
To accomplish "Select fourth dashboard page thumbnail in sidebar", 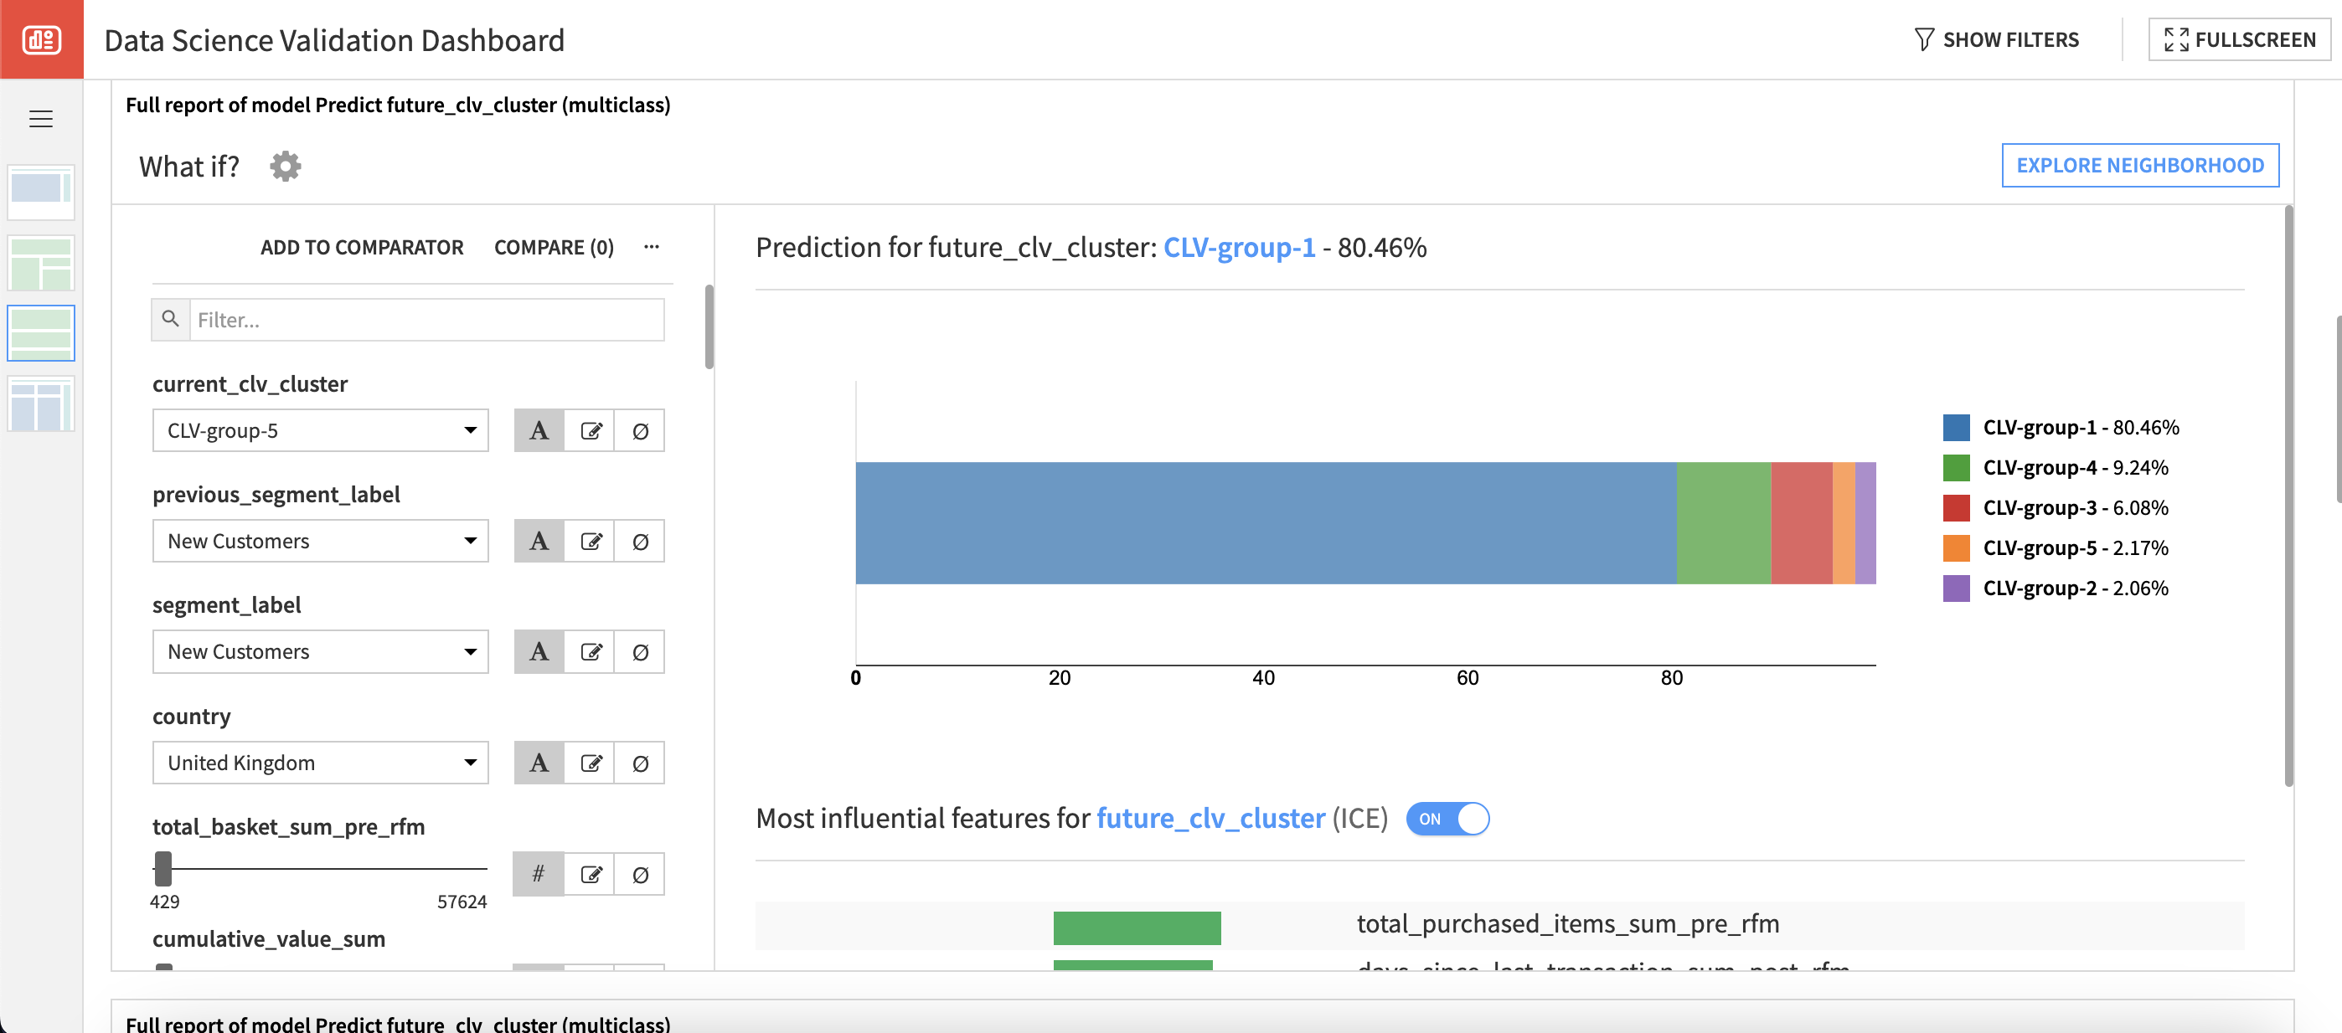I will (x=41, y=403).
